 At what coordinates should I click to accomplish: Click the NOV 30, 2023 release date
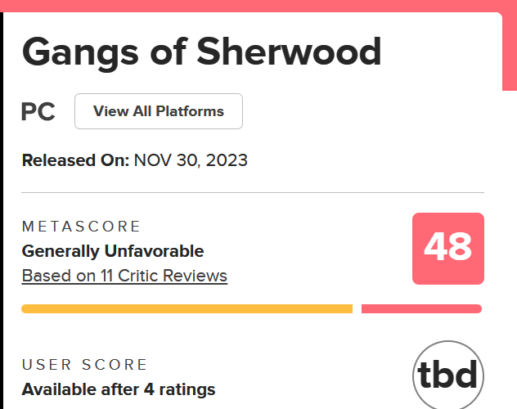point(191,160)
